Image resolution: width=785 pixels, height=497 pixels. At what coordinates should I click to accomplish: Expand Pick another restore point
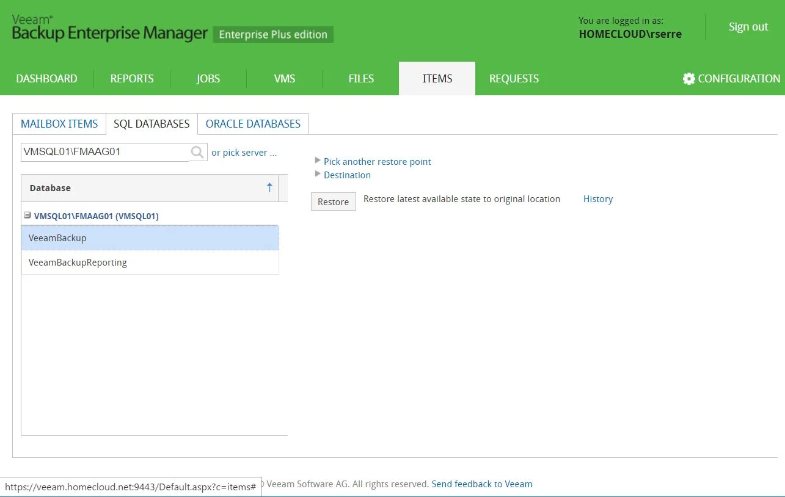coord(318,161)
